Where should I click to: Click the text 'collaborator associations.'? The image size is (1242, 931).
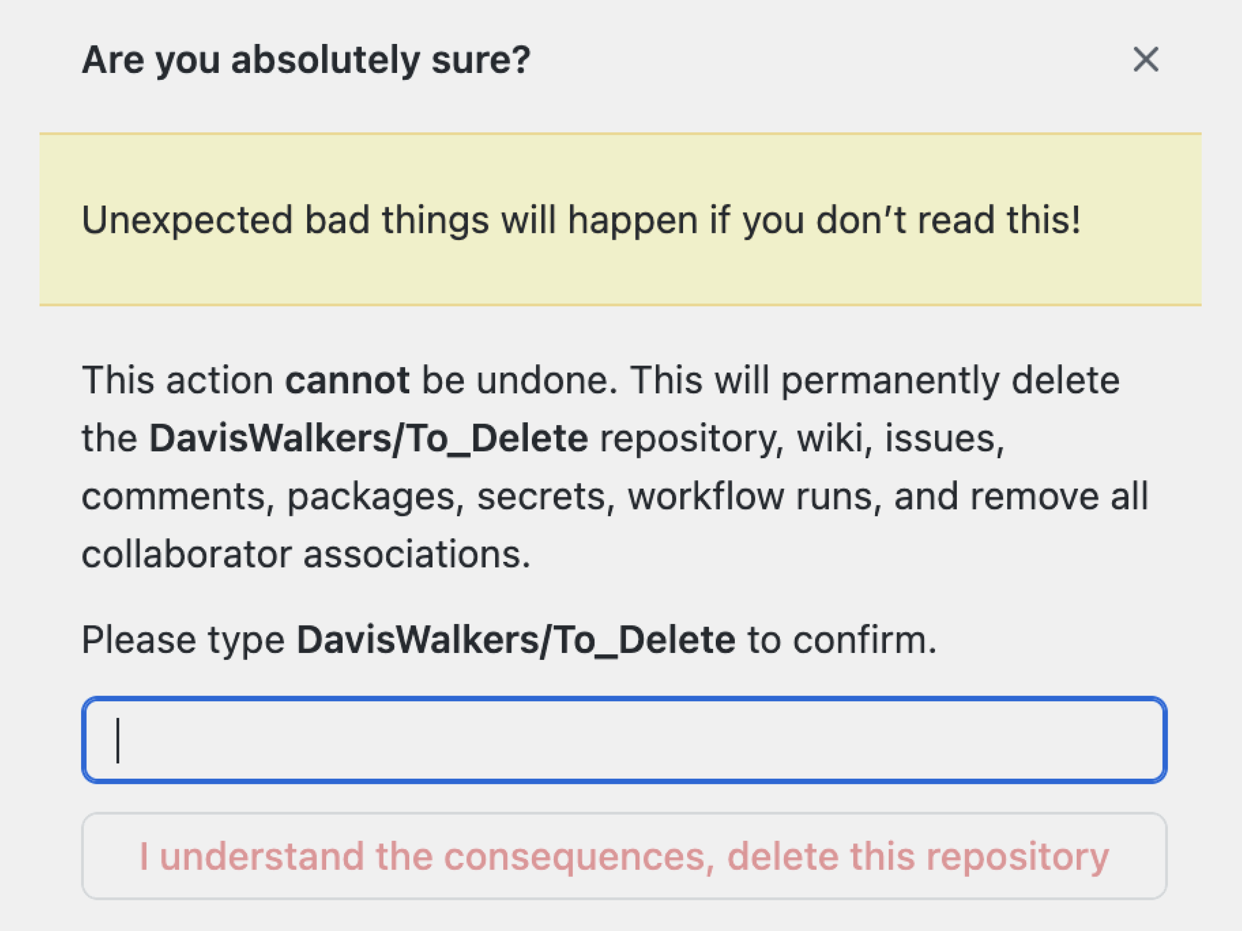(306, 555)
